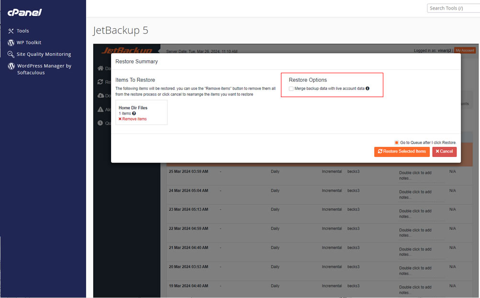The width and height of the screenshot is (480, 298).
Task: Click the WP Toolkit WordPress icon
Action: 11,43
